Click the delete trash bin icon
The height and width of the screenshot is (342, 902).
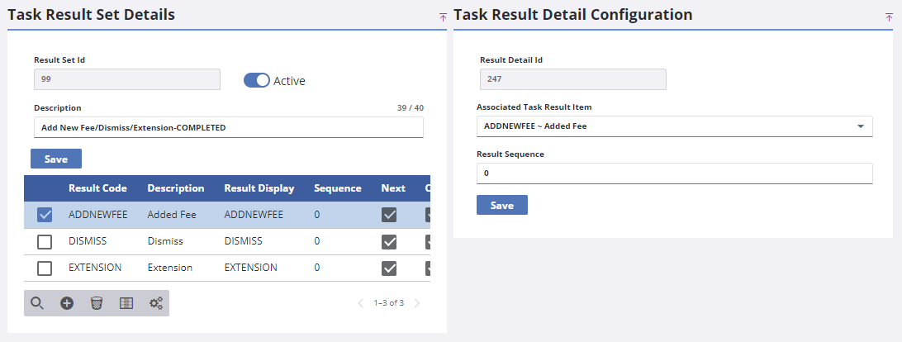tap(97, 303)
